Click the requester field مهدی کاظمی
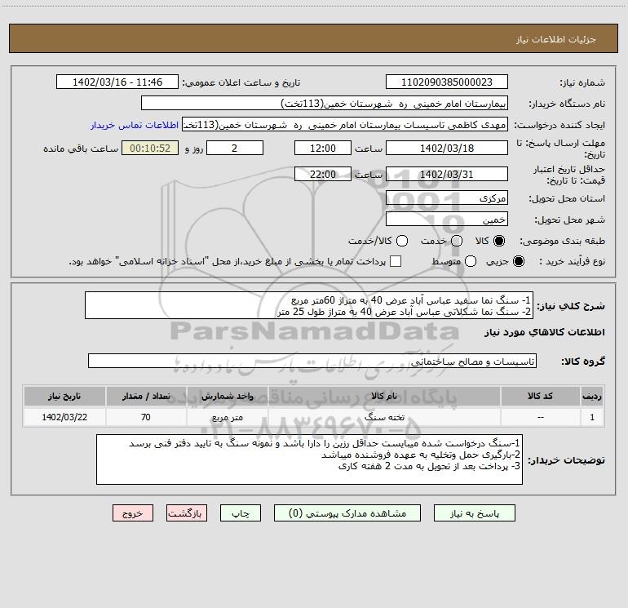The width and height of the screenshot is (628, 608). [x=345, y=124]
